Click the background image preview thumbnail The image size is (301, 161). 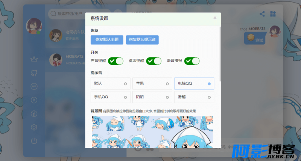(152, 132)
